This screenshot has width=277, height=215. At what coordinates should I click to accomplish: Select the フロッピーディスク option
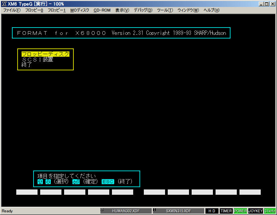[46, 54]
